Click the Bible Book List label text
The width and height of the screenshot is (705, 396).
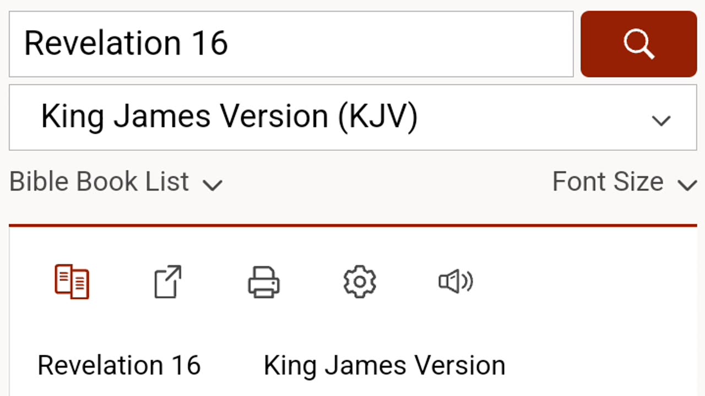click(x=99, y=182)
